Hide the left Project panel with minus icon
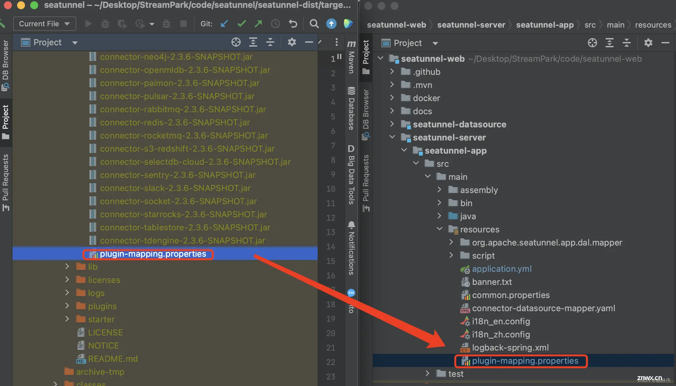 [309, 42]
